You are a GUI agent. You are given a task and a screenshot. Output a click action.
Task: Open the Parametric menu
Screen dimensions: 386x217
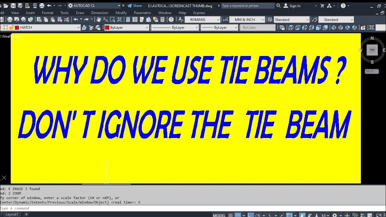coord(143,13)
